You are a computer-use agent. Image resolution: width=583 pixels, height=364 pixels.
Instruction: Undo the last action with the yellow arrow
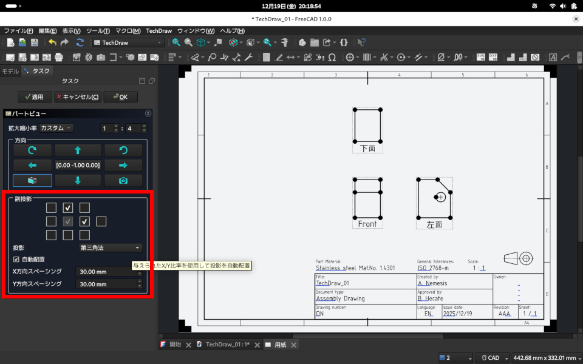pyautogui.click(x=52, y=42)
